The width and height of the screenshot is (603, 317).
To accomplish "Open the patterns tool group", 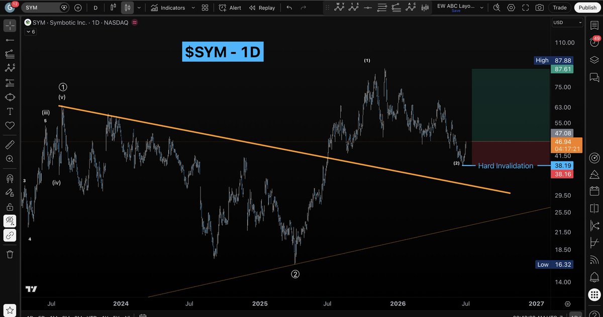I will tap(10, 68).
